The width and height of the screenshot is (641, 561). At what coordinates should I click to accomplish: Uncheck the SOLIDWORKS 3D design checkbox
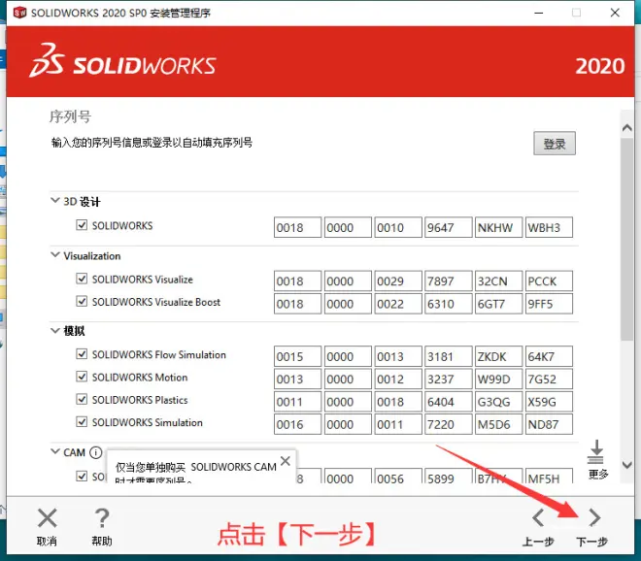click(x=82, y=225)
